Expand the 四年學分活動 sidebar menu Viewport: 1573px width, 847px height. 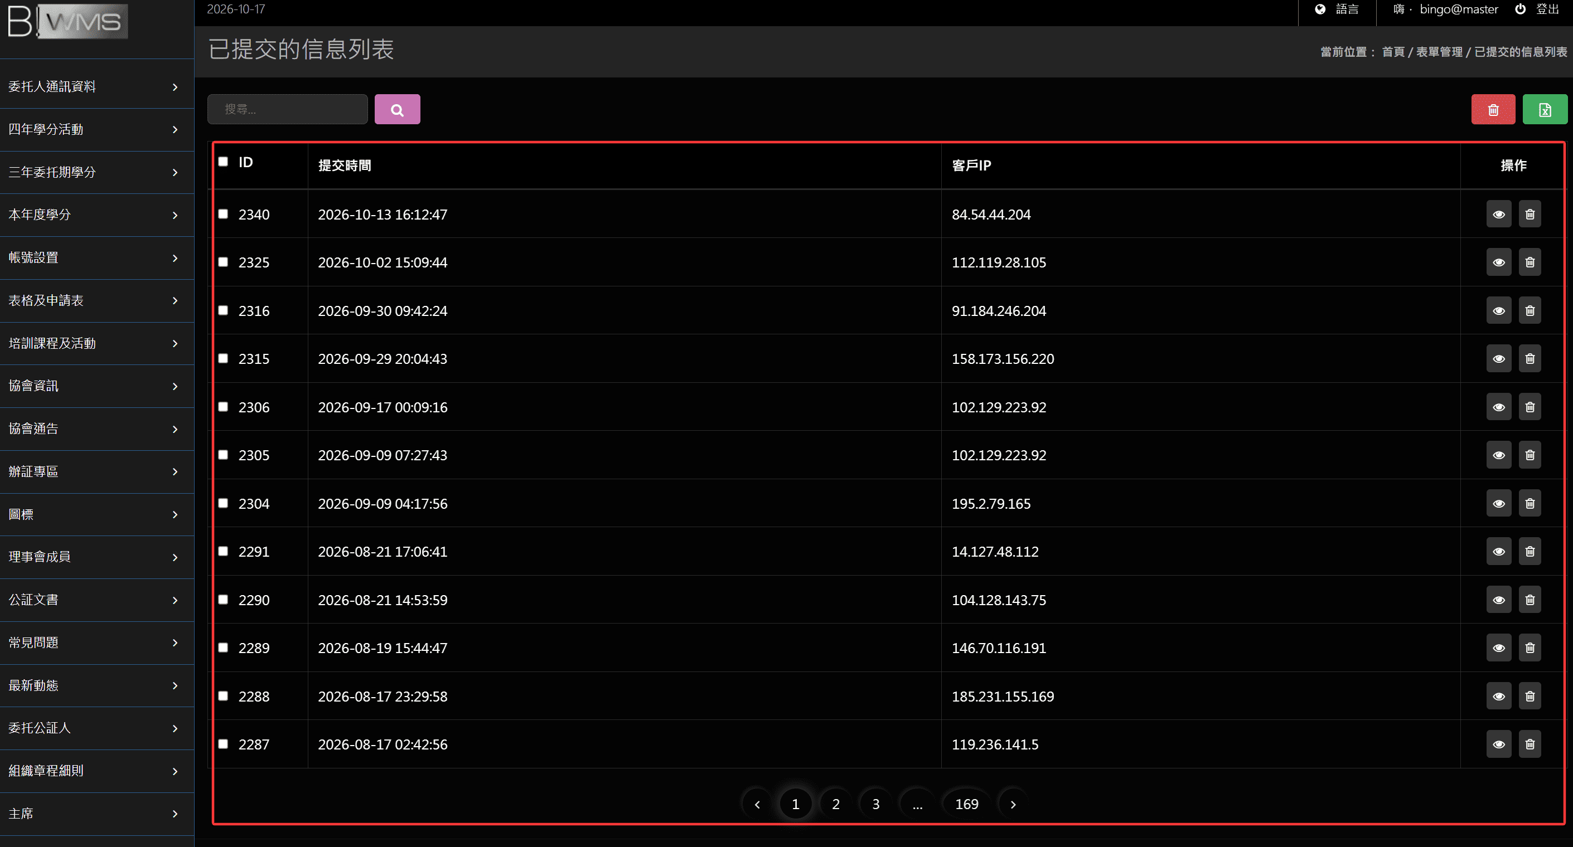(97, 129)
